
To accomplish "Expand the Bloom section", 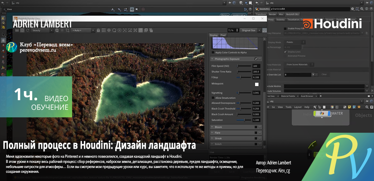I will click(212, 127).
